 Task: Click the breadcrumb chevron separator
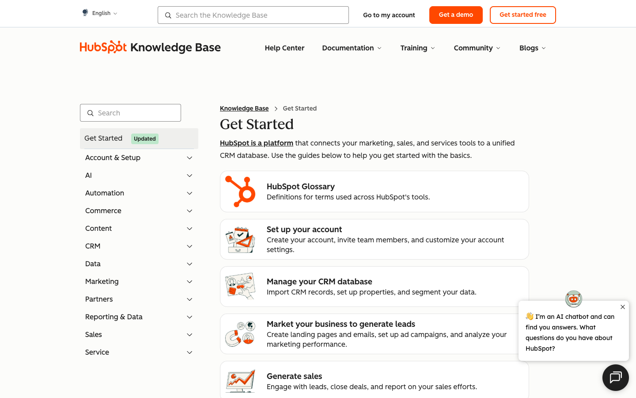pos(276,109)
